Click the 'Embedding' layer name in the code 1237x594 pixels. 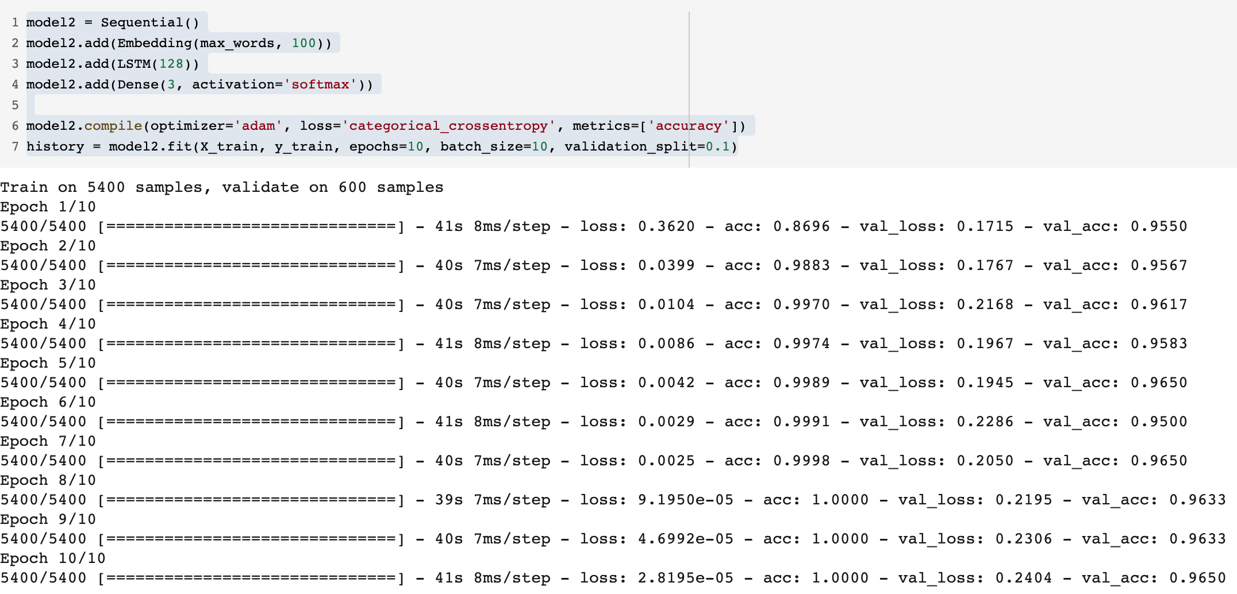tap(155, 43)
